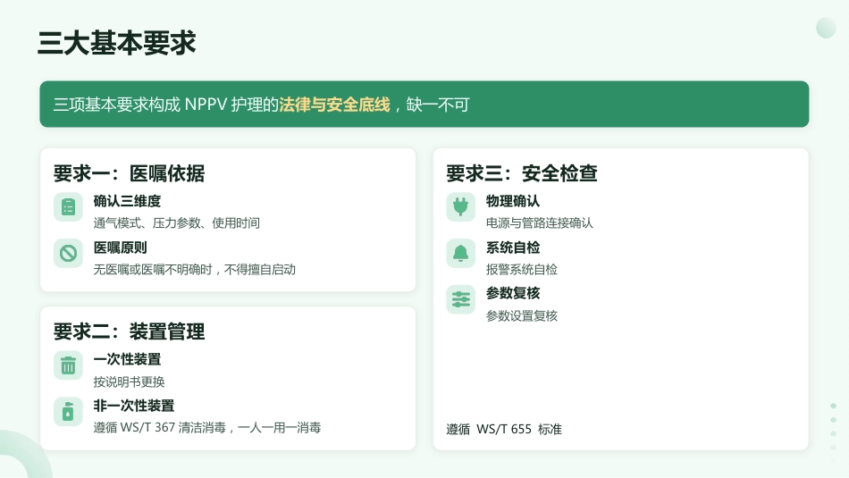
Task: Click the sliders icon beside 参数复核
Action: click(461, 299)
